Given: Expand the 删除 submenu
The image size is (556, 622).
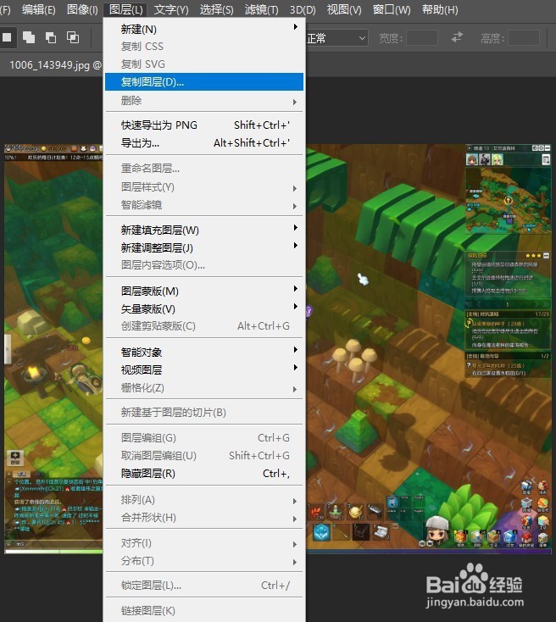Looking at the screenshot, I should coord(204,100).
